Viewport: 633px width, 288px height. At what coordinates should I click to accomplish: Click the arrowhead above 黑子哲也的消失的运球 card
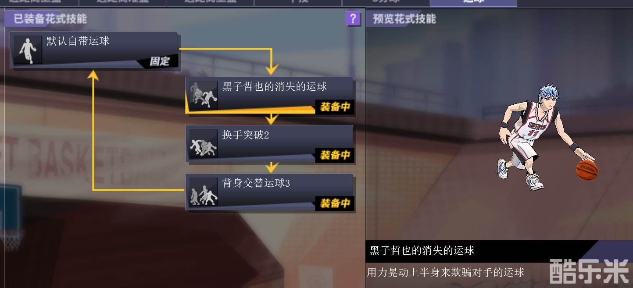272,69
